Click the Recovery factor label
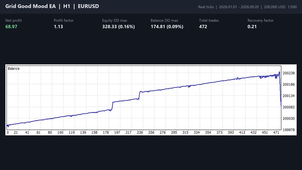 coord(260,20)
